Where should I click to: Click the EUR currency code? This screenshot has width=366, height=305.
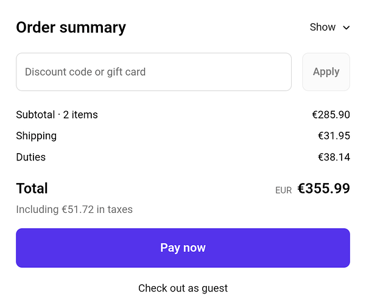point(283,190)
